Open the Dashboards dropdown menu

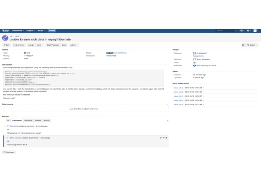click(18, 31)
